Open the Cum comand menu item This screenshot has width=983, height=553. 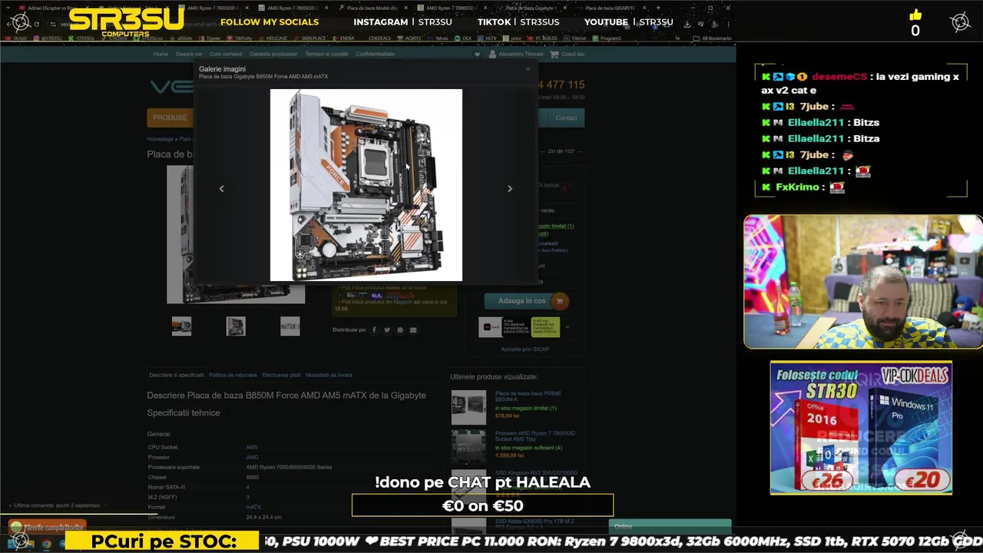(x=226, y=55)
